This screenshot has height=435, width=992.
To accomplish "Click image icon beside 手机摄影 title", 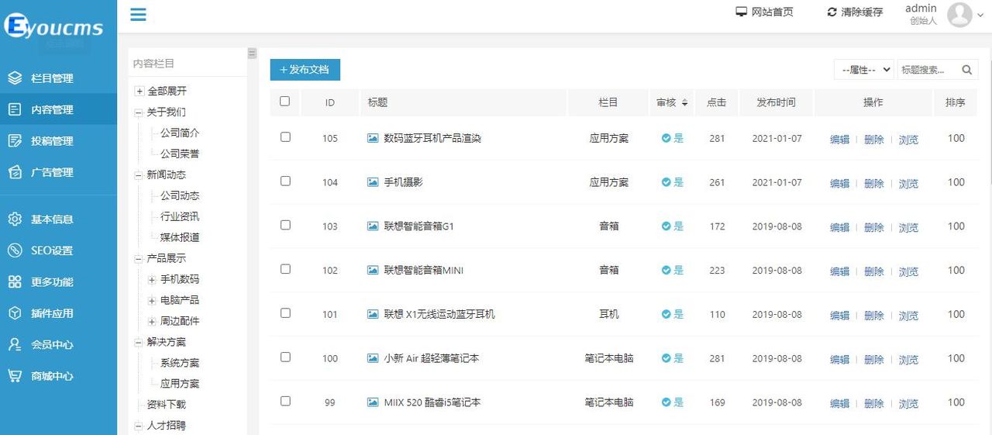I will [x=373, y=182].
